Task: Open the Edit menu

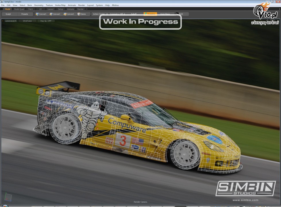Action: pos(9,5)
